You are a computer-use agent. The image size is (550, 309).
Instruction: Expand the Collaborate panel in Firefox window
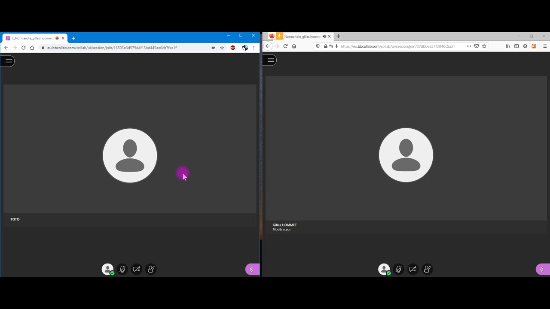tap(542, 270)
